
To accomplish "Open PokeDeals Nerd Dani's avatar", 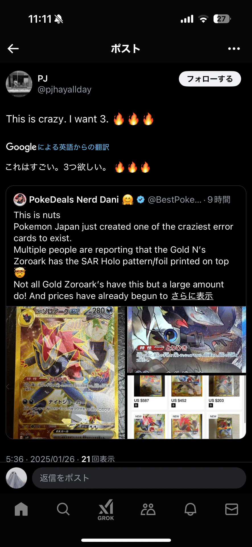I will click(20, 200).
